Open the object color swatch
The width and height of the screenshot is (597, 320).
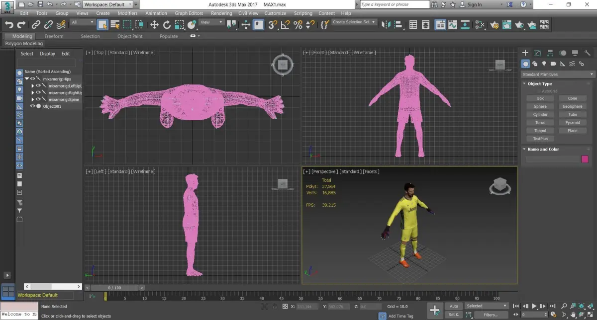pos(585,159)
